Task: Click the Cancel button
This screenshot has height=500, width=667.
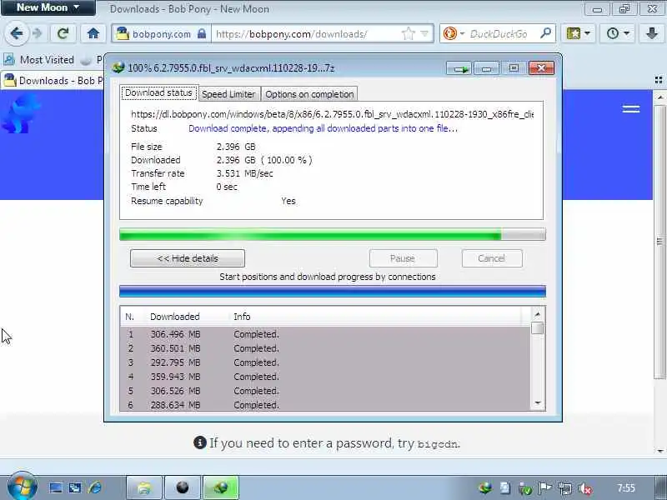Action: (492, 258)
